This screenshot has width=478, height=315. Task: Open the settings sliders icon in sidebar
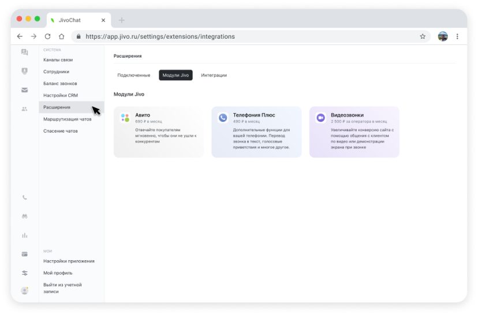point(24,273)
